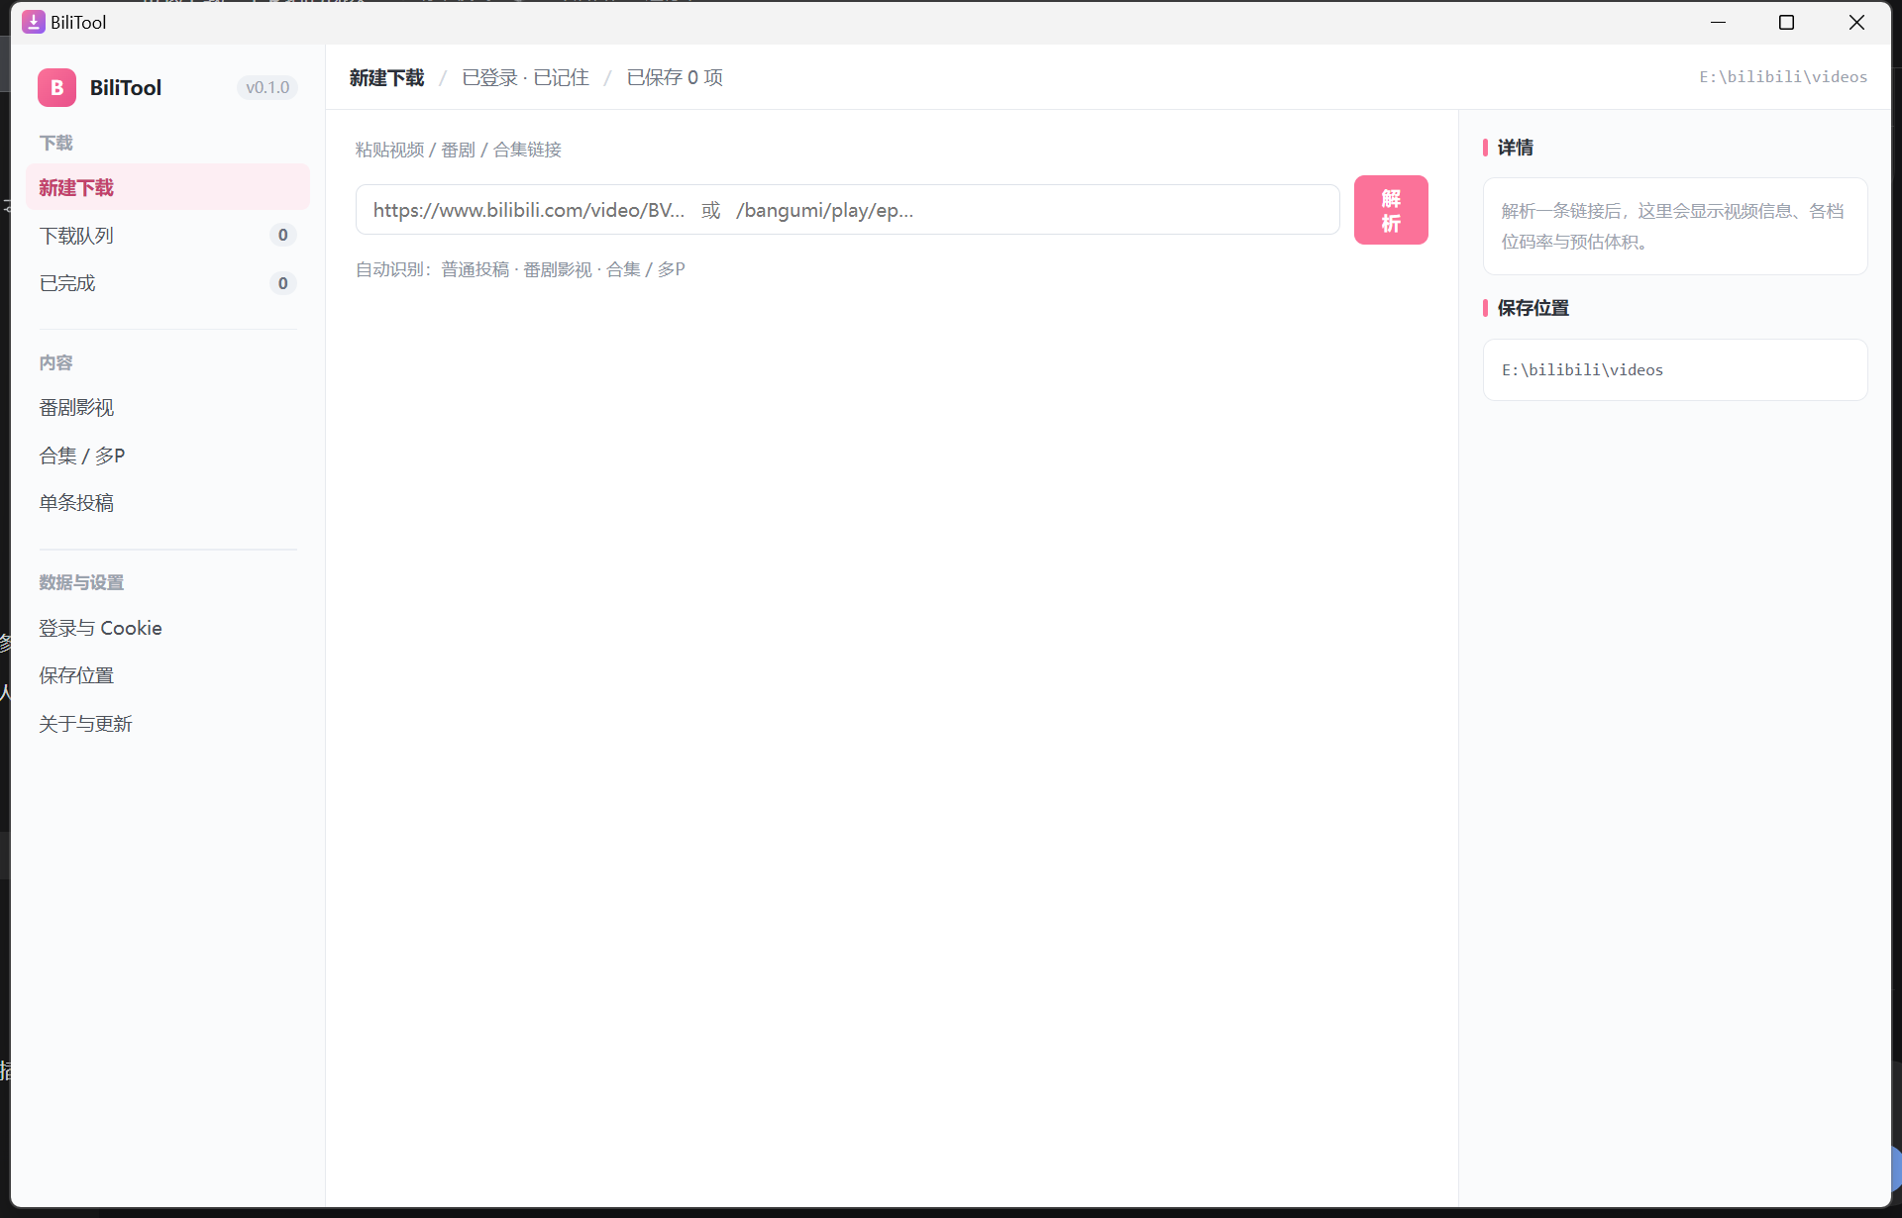
Task: Minimize the BiliTool window
Action: coord(1719,22)
